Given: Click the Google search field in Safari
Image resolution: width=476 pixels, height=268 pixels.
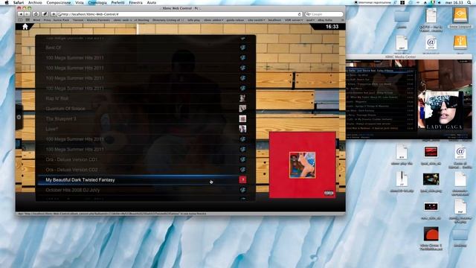Looking at the screenshot, I should [324, 14].
